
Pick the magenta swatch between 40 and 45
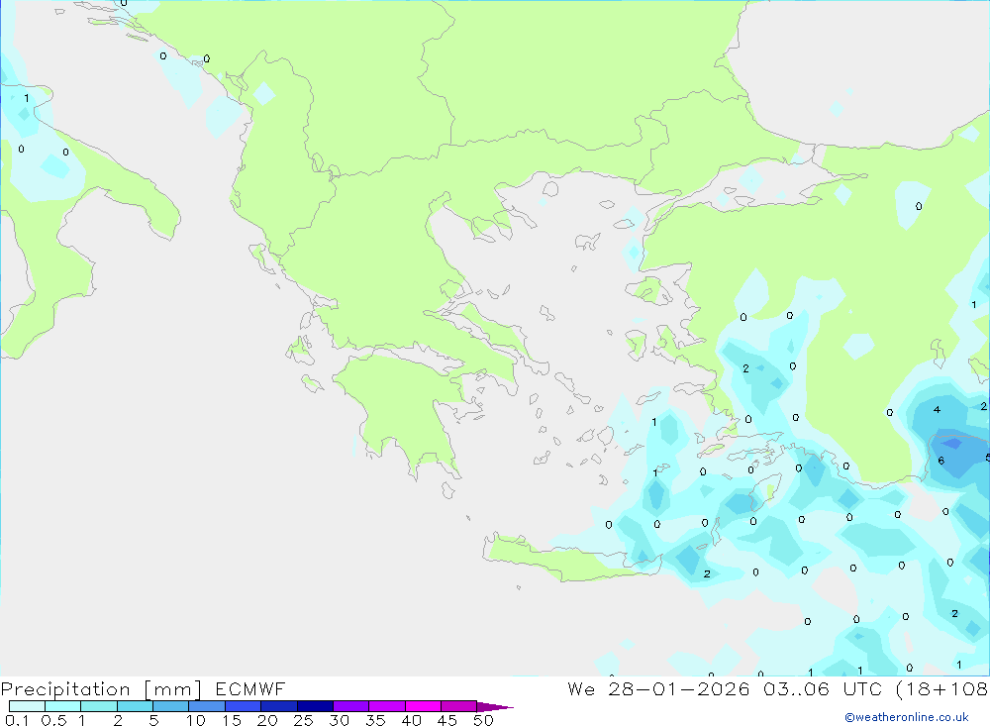coord(423,706)
